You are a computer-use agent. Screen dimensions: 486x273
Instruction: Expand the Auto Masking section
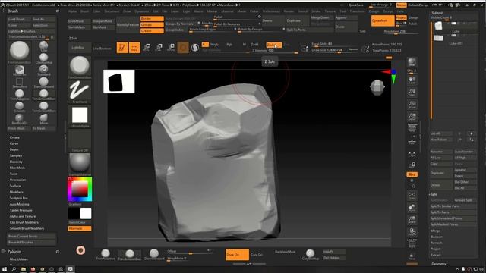(x=19, y=204)
